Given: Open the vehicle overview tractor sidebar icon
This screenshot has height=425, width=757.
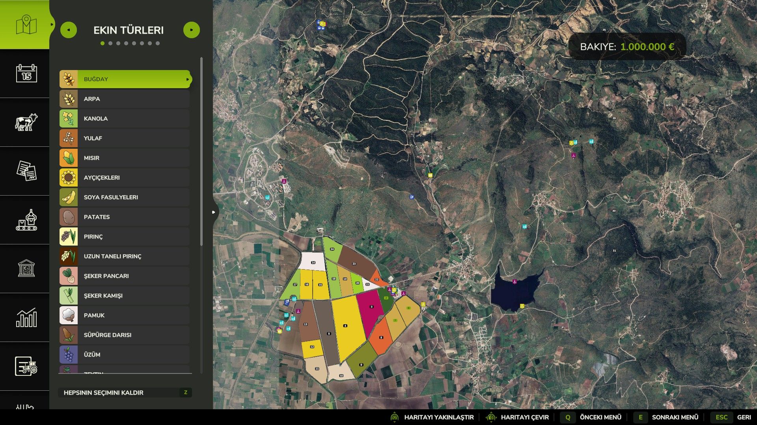Looking at the screenshot, I should pos(26,366).
